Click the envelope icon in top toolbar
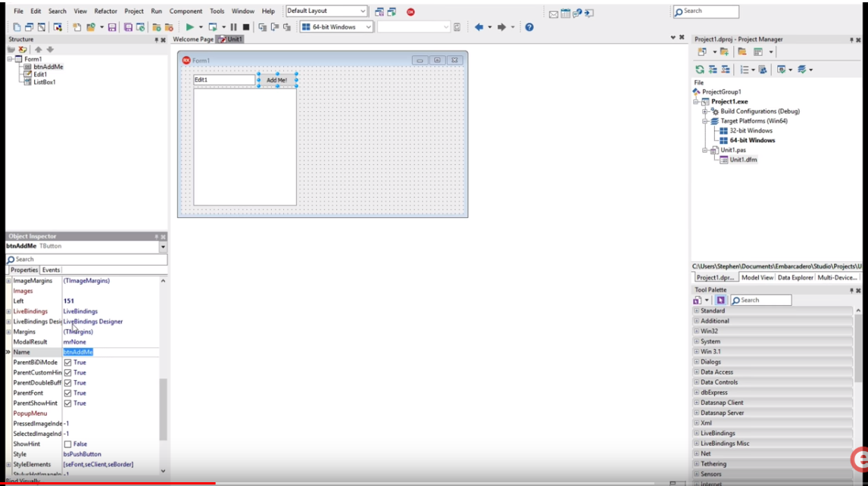This screenshot has width=868, height=486. [x=554, y=14]
